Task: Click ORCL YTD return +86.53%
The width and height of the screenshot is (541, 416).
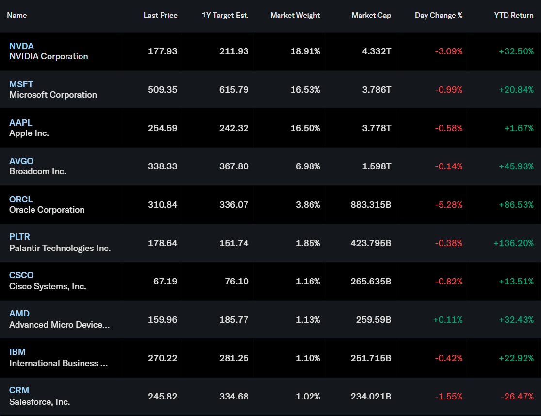Action: coord(517,204)
